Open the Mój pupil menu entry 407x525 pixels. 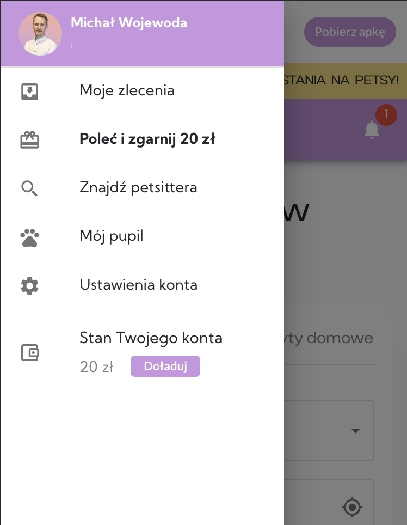tap(112, 236)
